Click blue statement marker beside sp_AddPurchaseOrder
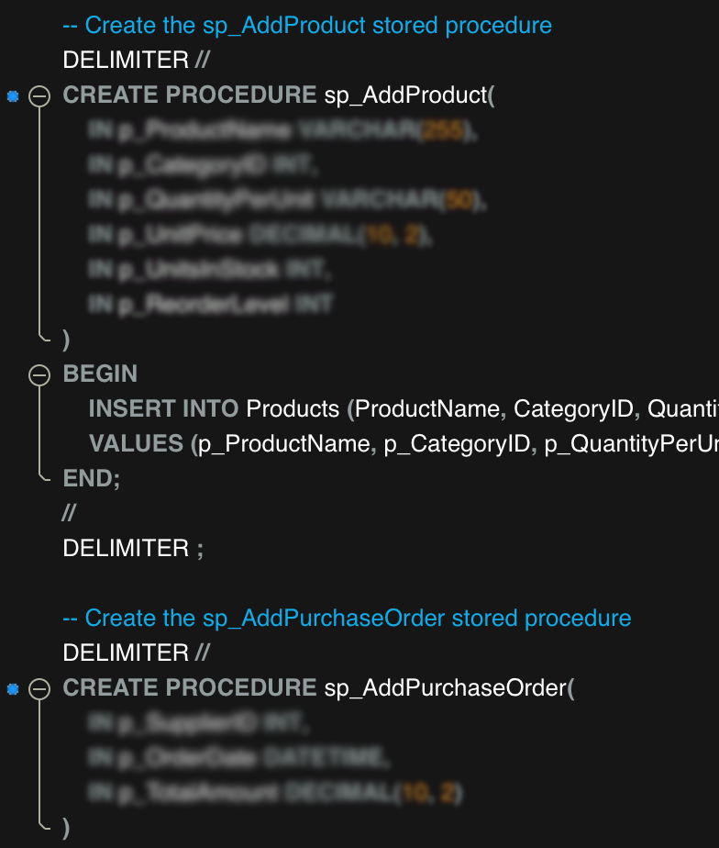The width and height of the screenshot is (719, 848). tap(13, 689)
